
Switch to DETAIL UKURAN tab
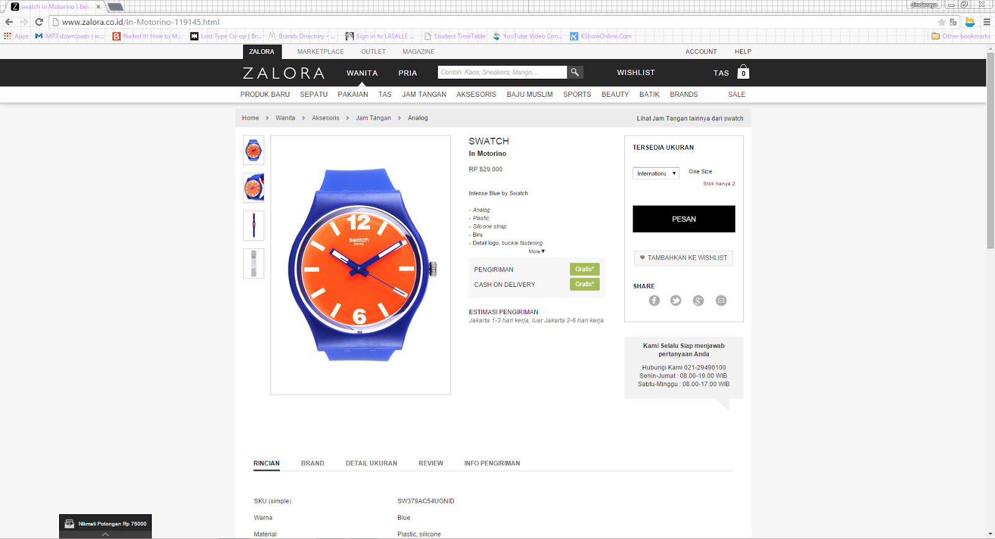tap(371, 463)
